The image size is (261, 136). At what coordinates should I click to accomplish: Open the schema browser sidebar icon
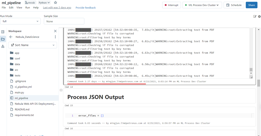tap(3, 46)
